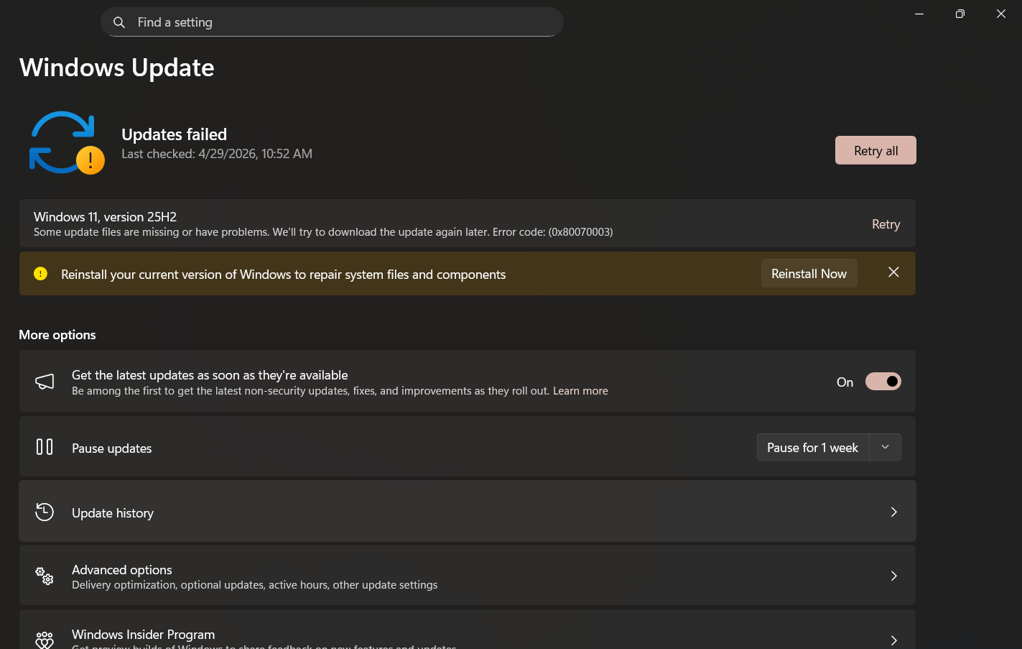
Task: Click the Update history clock icon
Action: tap(45, 512)
